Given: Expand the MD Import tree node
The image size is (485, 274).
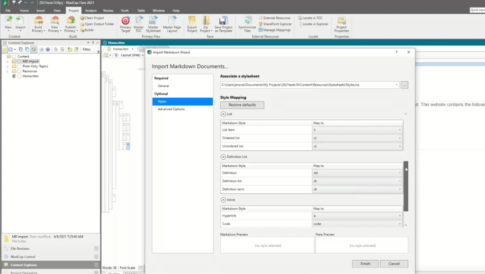Looking at the screenshot, I should [8, 61].
